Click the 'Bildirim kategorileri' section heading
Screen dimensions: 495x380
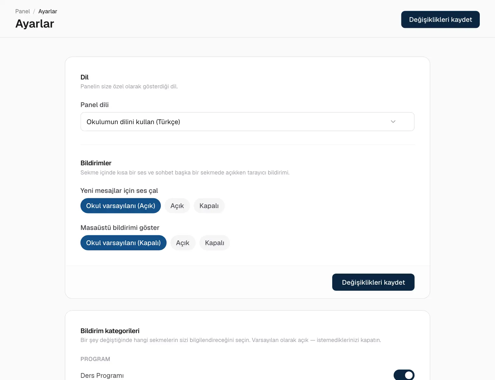coord(110,331)
